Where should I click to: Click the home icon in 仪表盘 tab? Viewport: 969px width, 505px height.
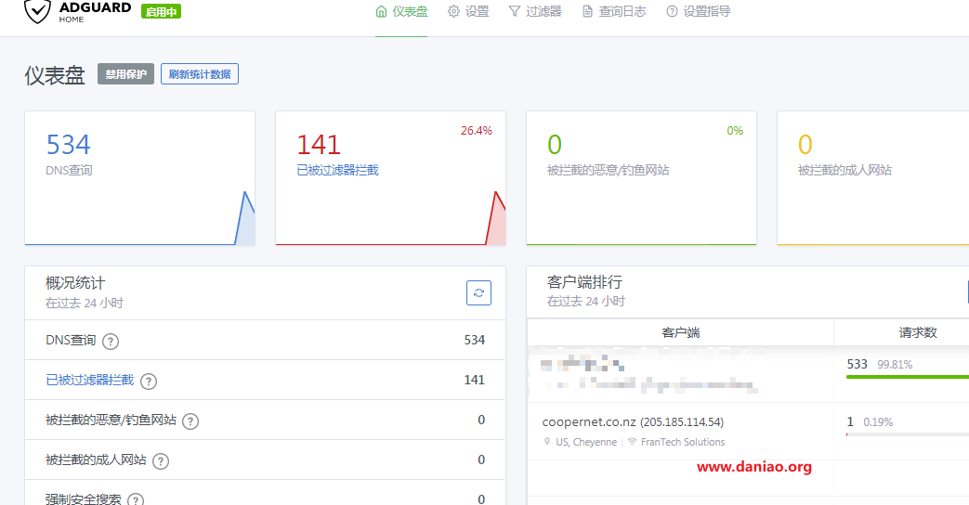click(x=381, y=12)
